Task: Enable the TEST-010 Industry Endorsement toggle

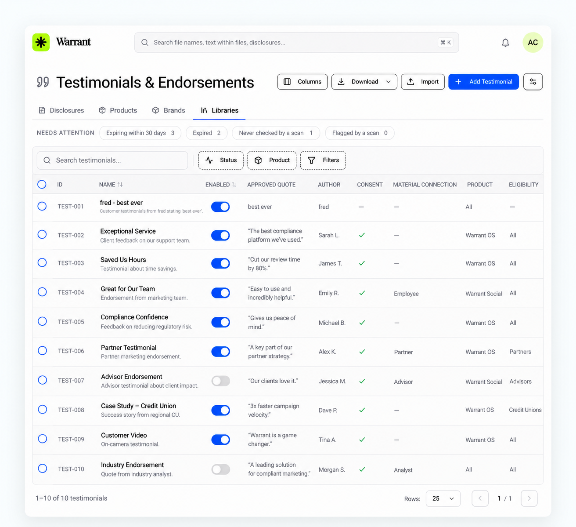Action: pos(220,469)
